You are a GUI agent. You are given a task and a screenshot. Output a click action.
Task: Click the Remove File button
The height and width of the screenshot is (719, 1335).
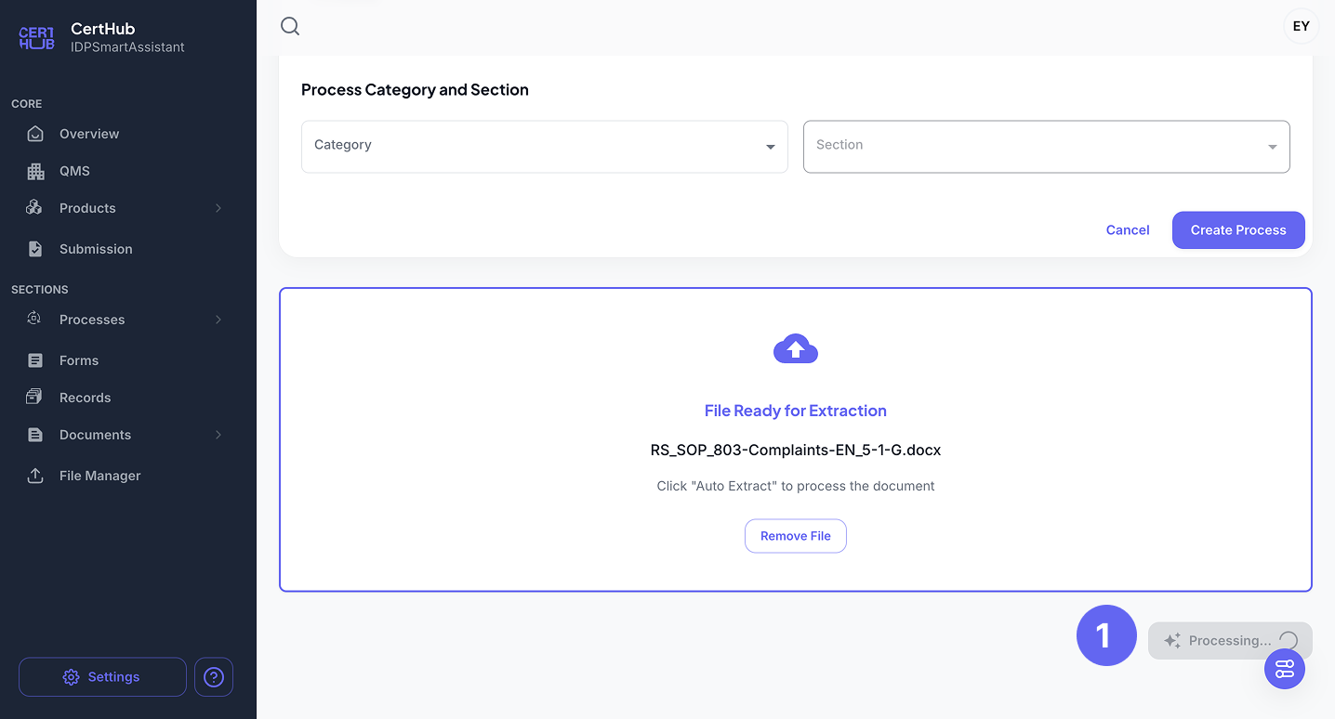pos(795,536)
